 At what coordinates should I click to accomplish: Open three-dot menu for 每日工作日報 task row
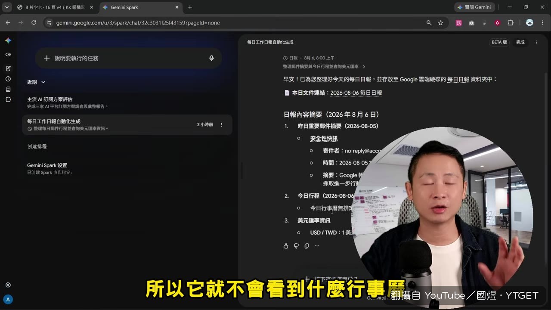pos(222,125)
